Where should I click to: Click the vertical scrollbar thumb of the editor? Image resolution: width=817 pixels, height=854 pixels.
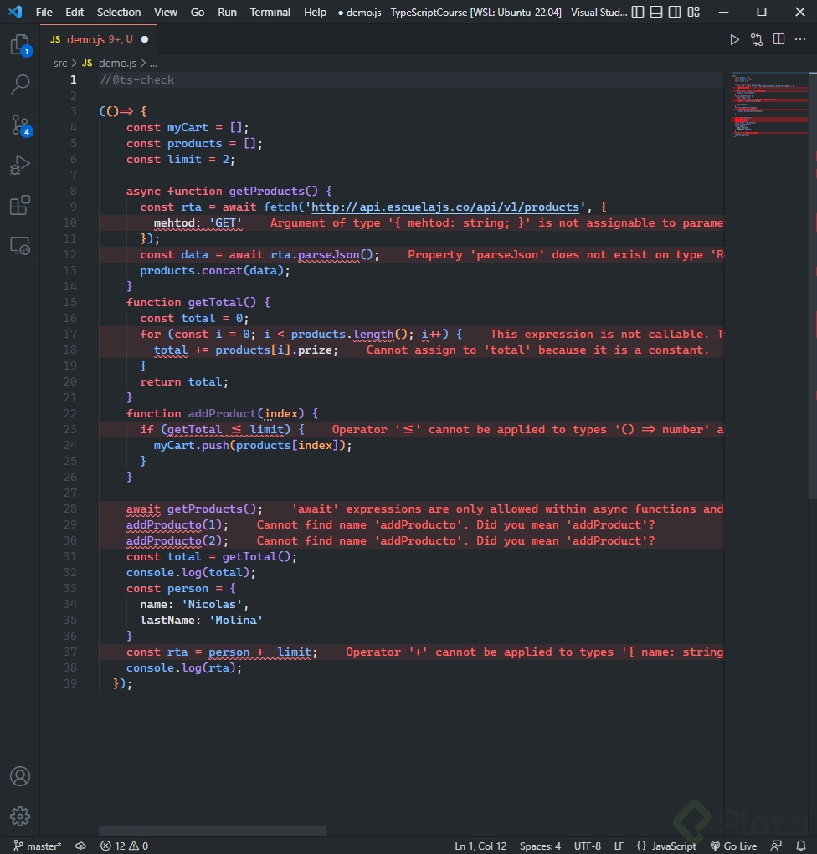click(812, 285)
